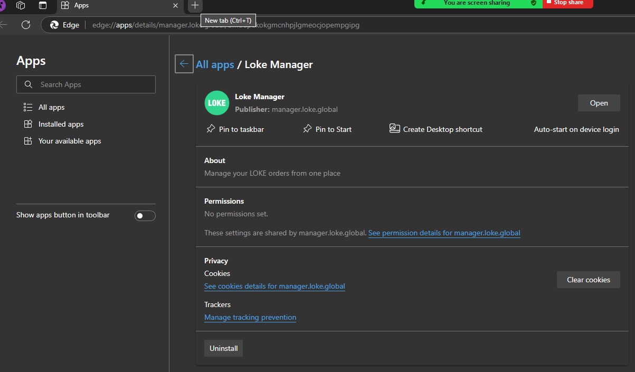Pin Loke Manager to taskbar
This screenshot has height=372, width=635.
pos(235,129)
